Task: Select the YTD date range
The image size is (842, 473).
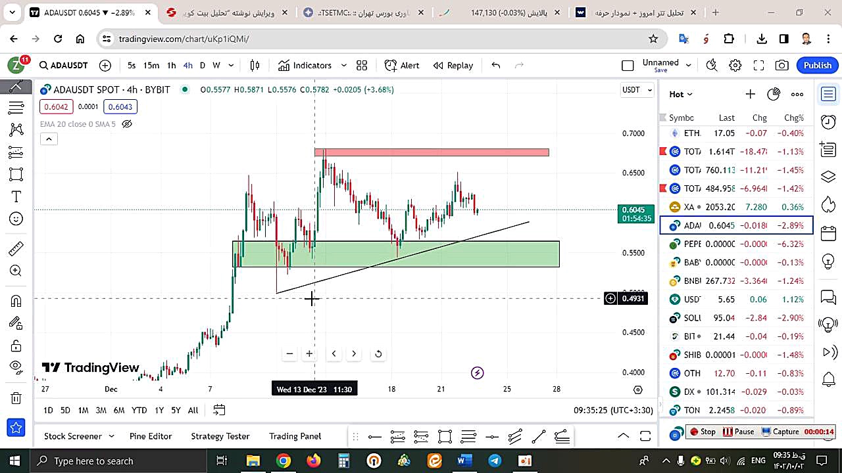Action: (x=139, y=410)
